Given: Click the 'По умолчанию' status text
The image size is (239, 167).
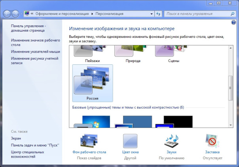Looking at the screenshot, I should (171, 158).
